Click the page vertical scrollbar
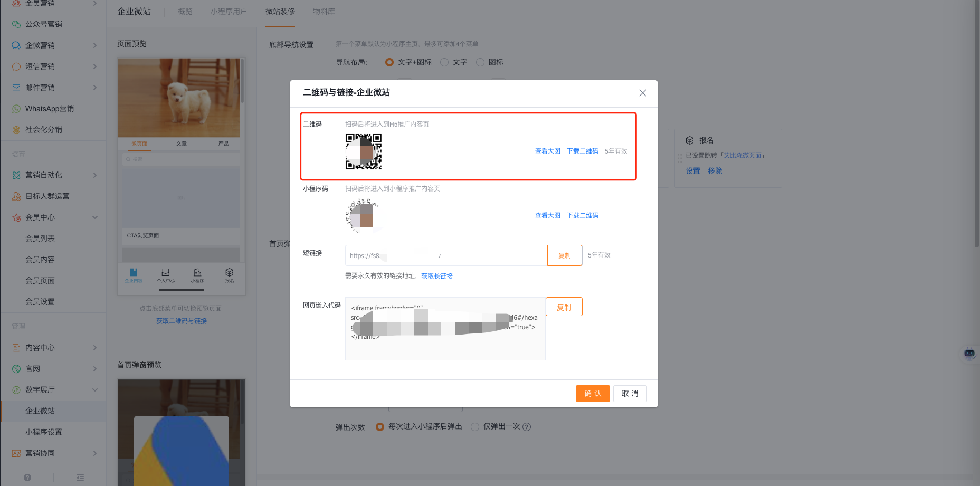The height and width of the screenshot is (486, 980). [x=976, y=124]
